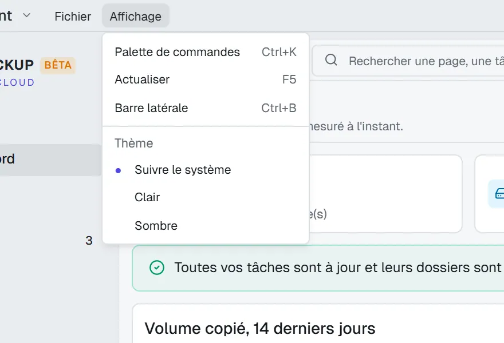The width and height of the screenshot is (504, 343).
Task: Select Suivre le système theme
Action: tap(206, 170)
